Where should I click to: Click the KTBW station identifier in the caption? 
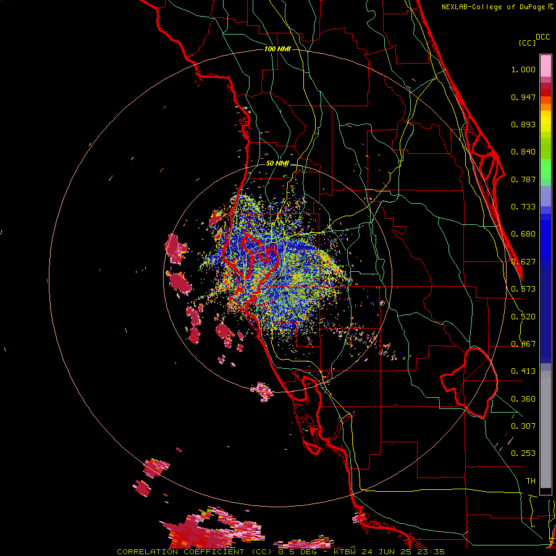(x=345, y=552)
